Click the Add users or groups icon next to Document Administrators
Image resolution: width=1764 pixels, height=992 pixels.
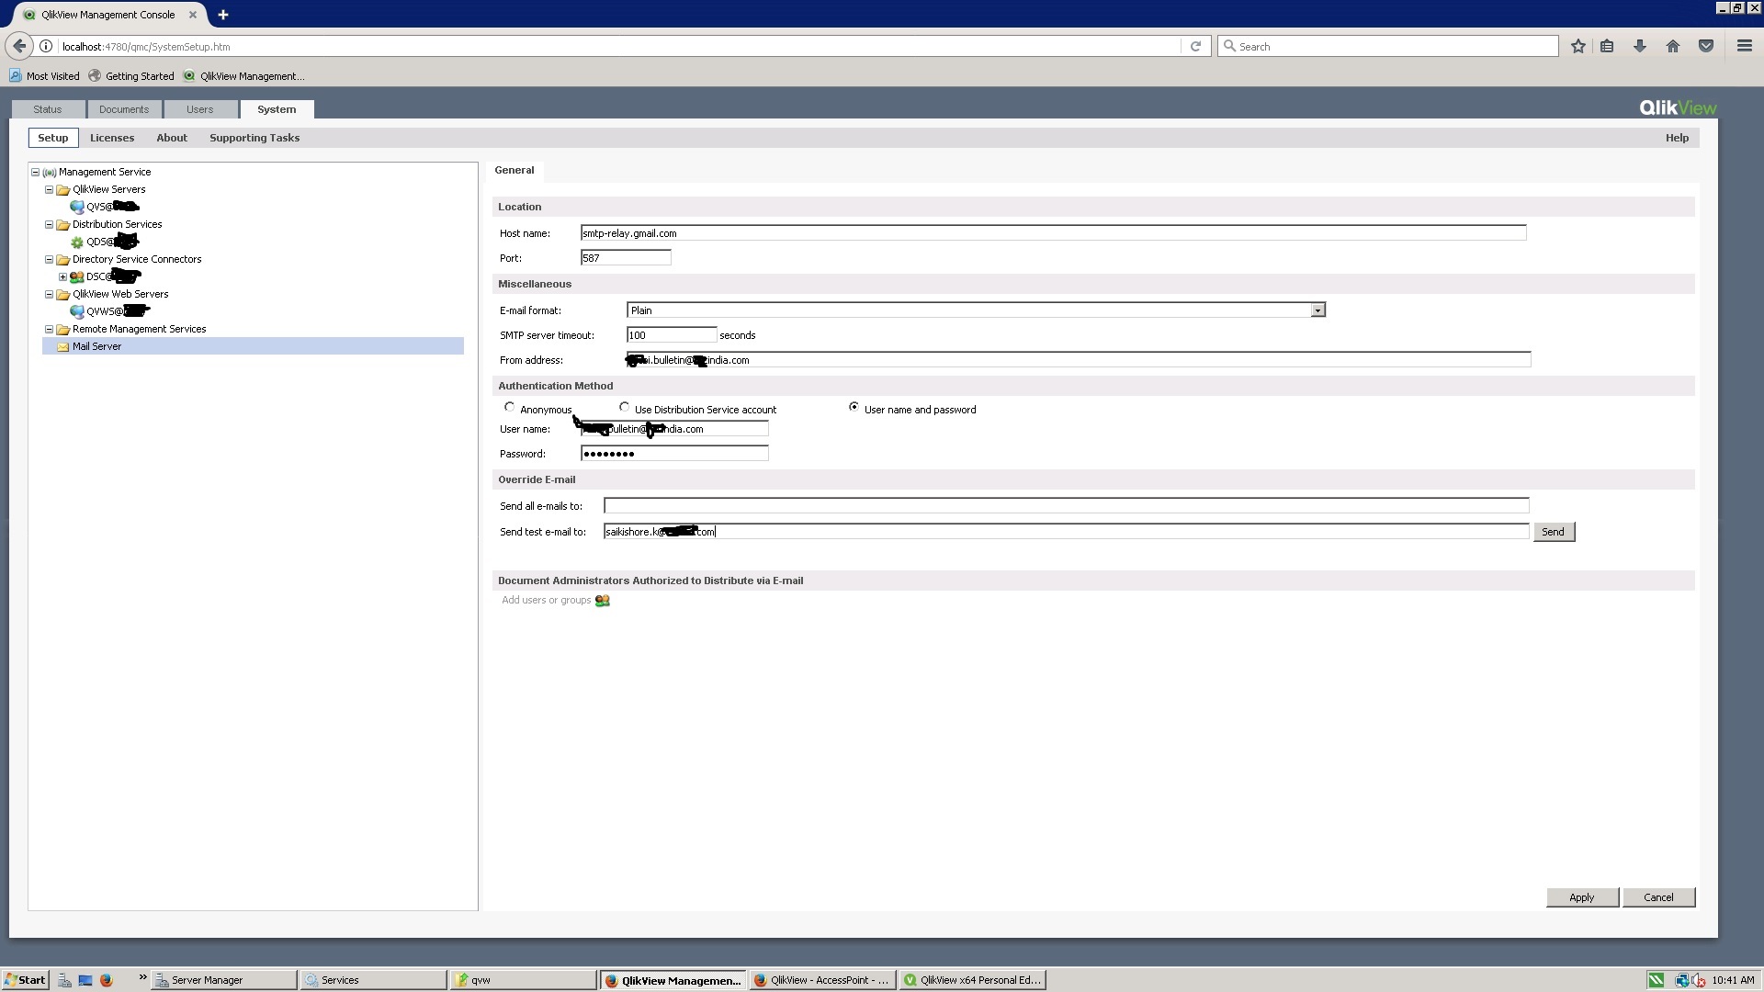(x=602, y=600)
